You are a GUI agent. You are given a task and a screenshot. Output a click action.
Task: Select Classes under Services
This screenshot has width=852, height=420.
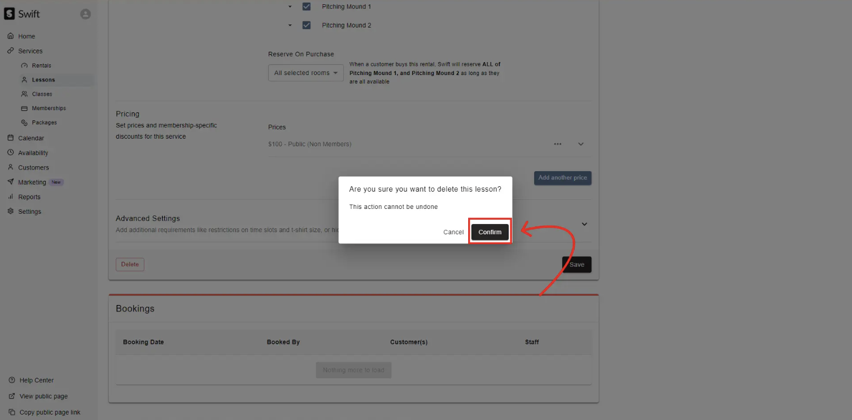[42, 94]
